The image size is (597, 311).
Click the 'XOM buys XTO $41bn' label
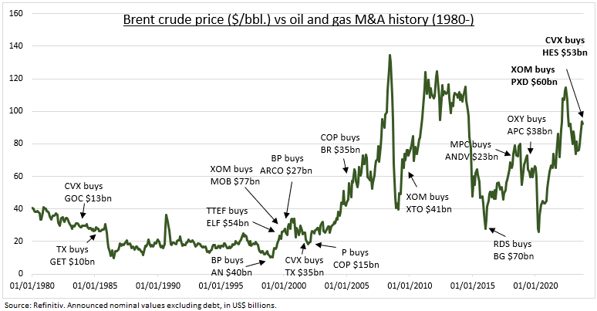pos(429,203)
